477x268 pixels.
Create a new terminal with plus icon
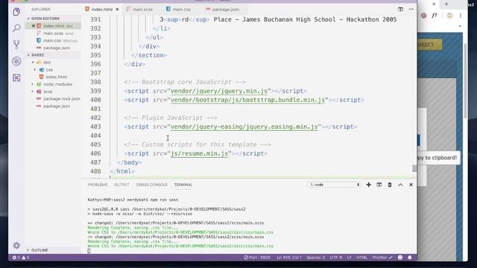tap(368, 185)
